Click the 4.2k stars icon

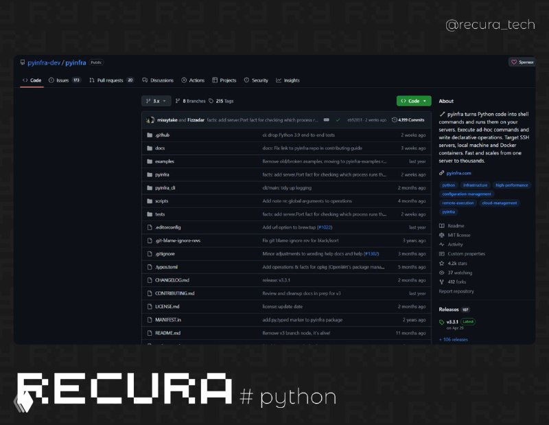(x=441, y=264)
